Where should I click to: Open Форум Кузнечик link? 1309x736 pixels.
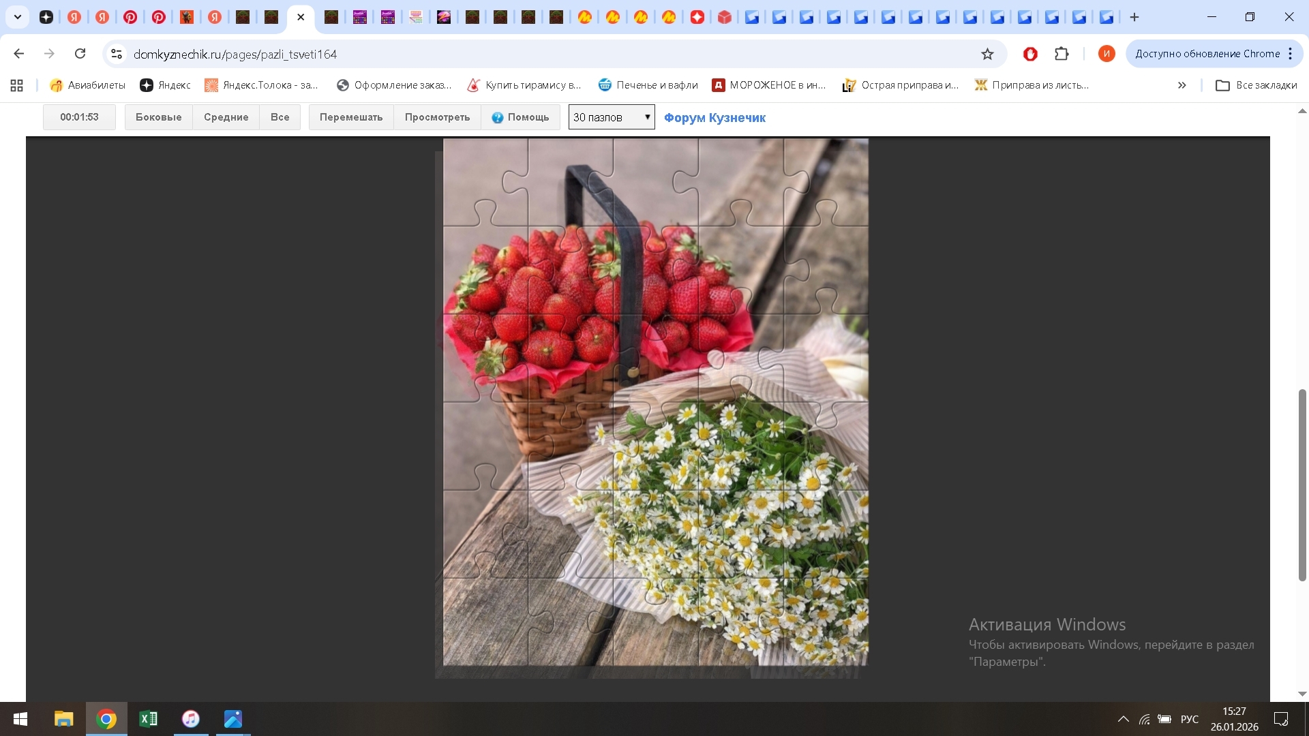click(714, 118)
